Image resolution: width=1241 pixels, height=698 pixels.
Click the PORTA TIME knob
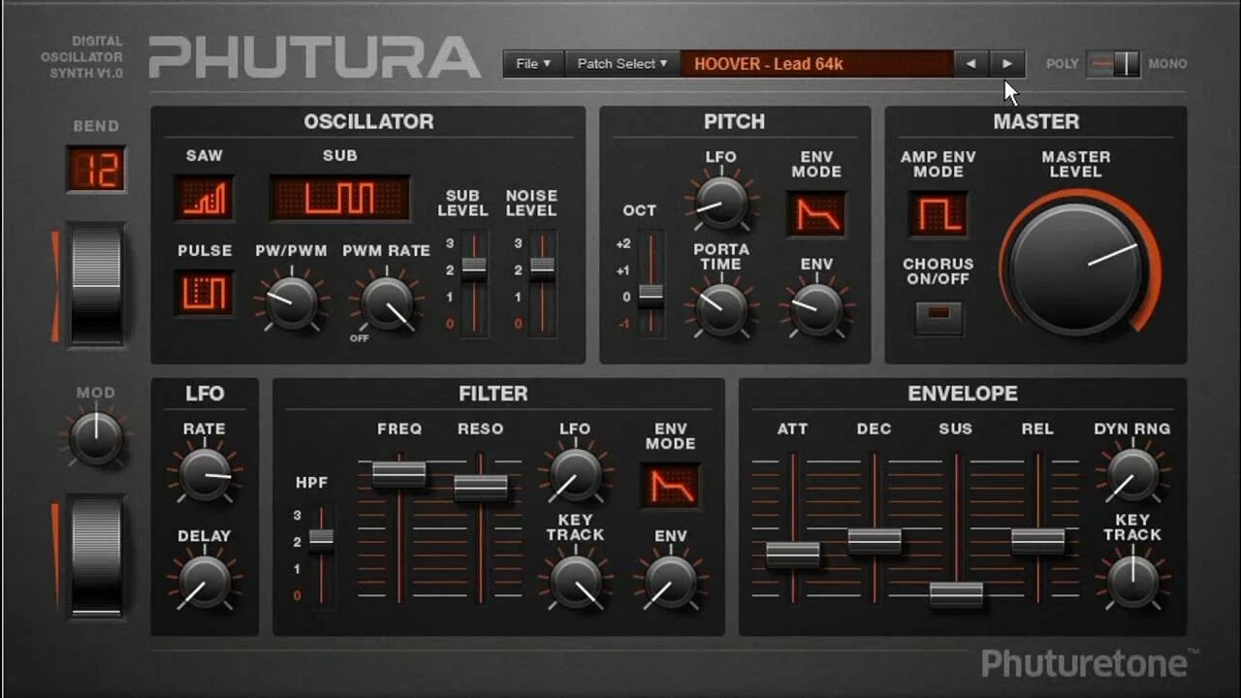click(721, 309)
